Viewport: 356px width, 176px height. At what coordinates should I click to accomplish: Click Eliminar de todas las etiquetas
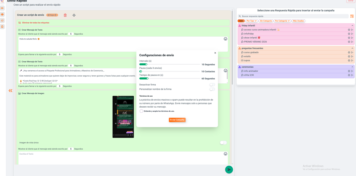point(36,23)
